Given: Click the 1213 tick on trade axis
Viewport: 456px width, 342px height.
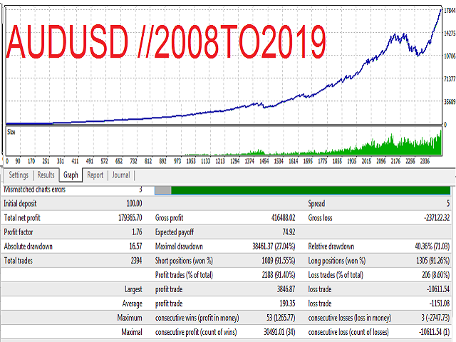Looking at the screenshot, I should [x=220, y=161].
